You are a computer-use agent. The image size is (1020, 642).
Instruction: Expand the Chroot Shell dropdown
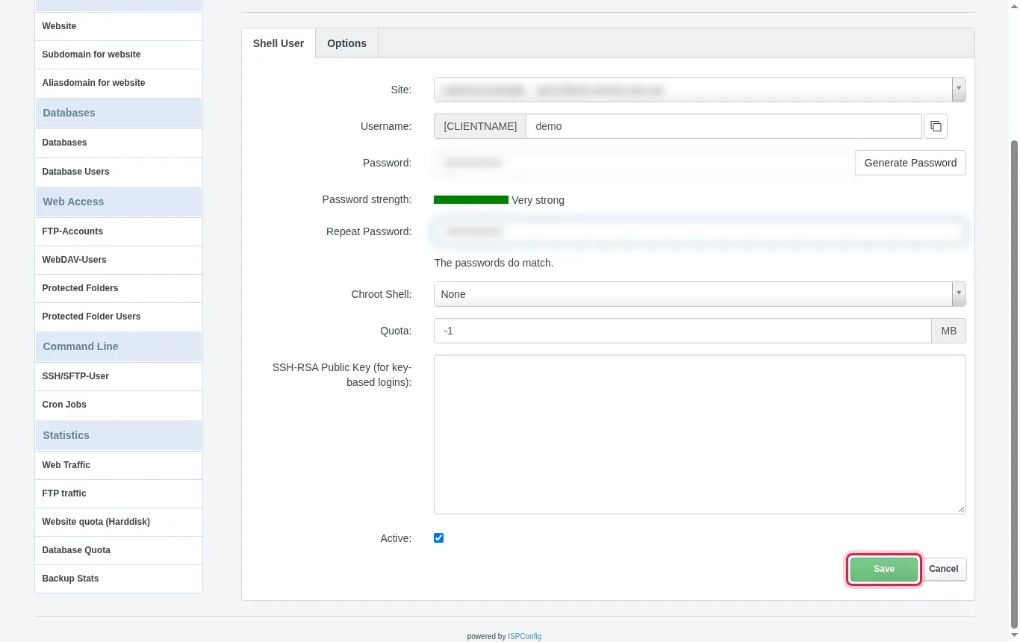700,294
